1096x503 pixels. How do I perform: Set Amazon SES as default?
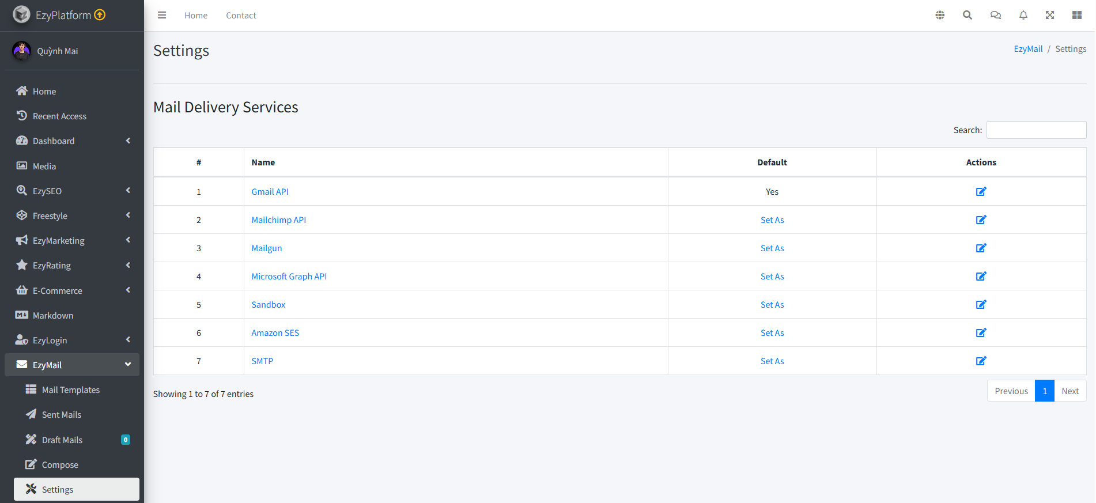click(772, 333)
